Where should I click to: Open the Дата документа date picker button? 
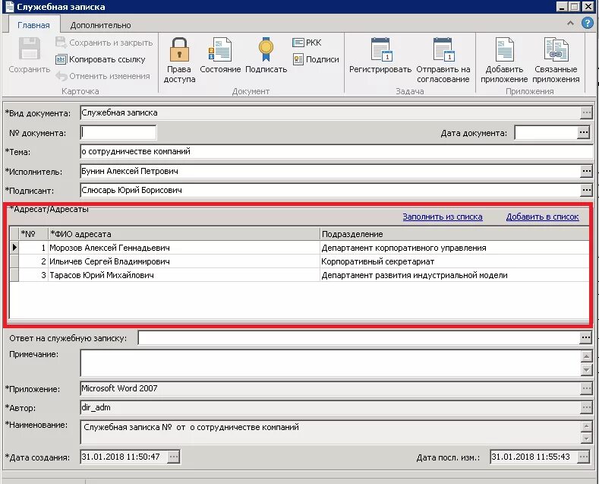(583, 132)
